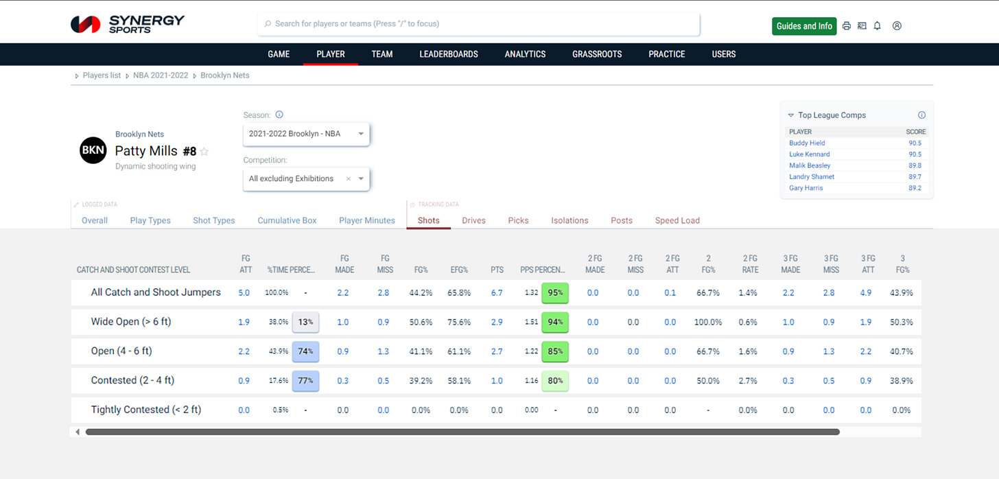Sort by the FG% column header

click(421, 270)
